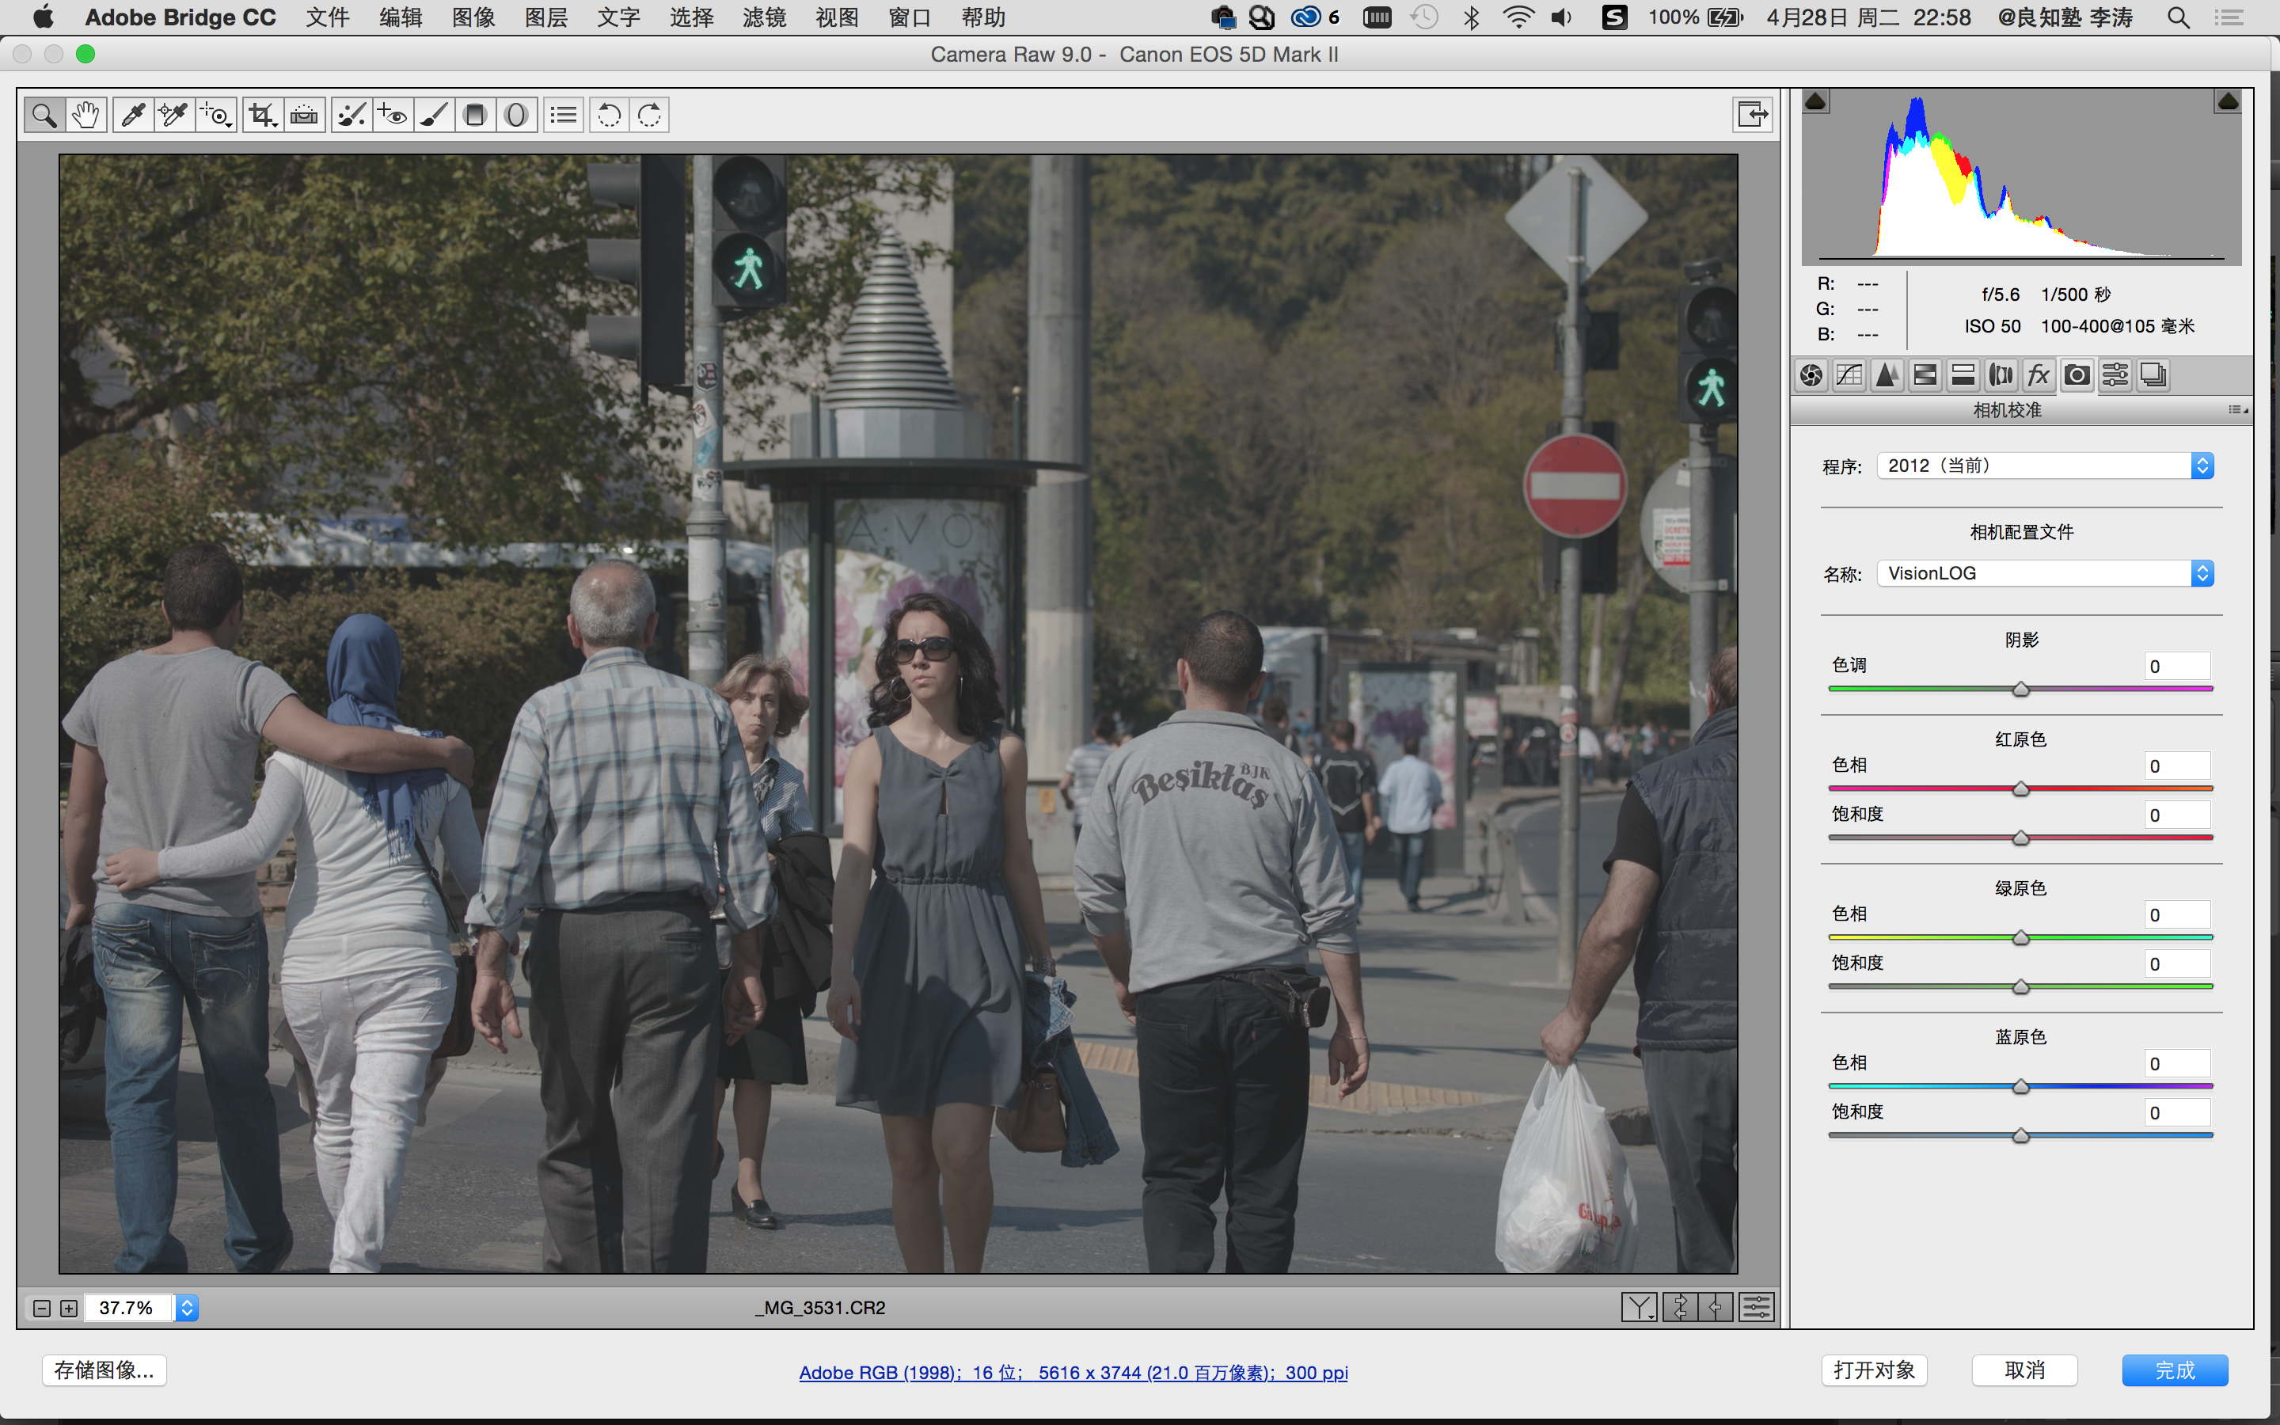
Task: Select the Straighten tool
Action: (x=303, y=115)
